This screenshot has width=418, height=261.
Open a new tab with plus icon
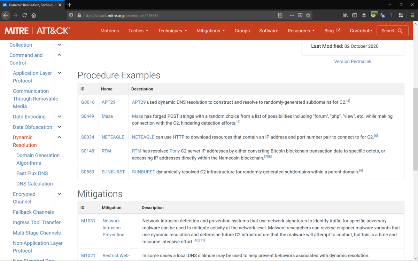tap(69, 5)
